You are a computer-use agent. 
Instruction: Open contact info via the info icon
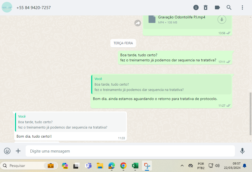(196, 7)
